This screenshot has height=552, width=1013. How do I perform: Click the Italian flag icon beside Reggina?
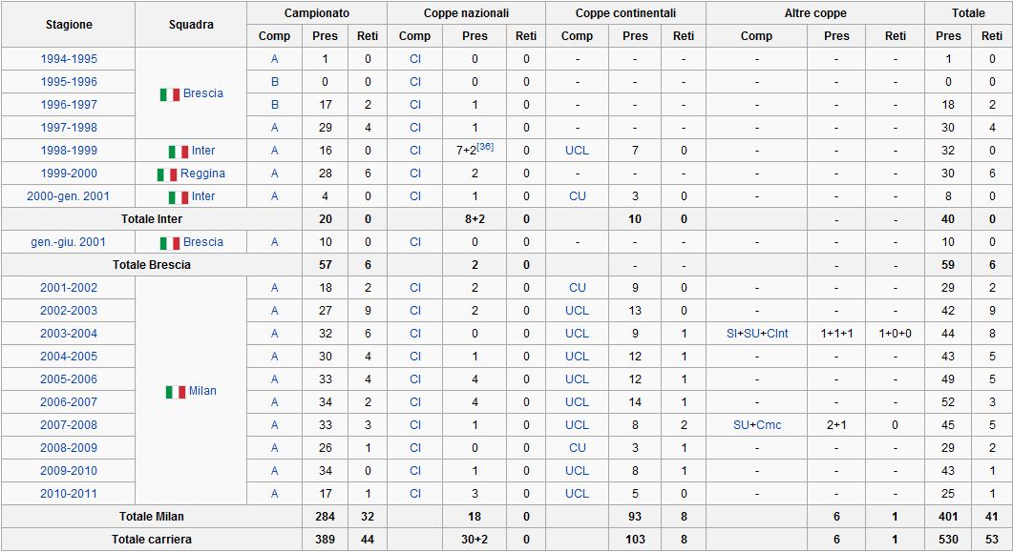(x=167, y=174)
